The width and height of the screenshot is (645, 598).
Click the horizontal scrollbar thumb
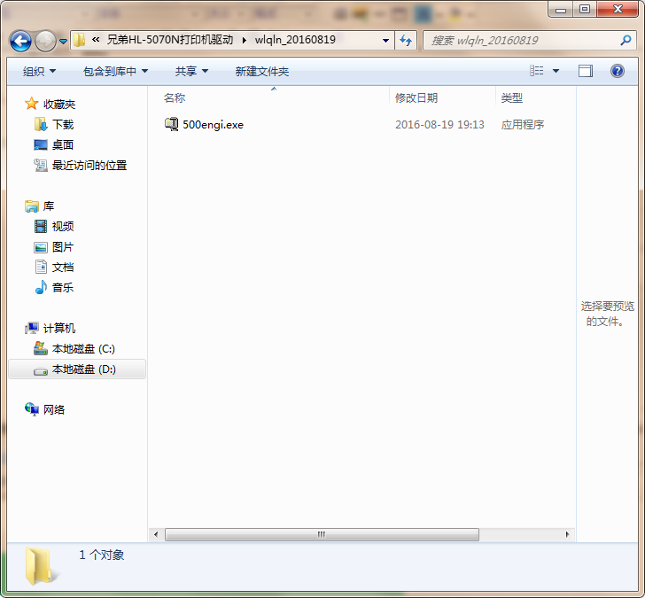pos(322,534)
